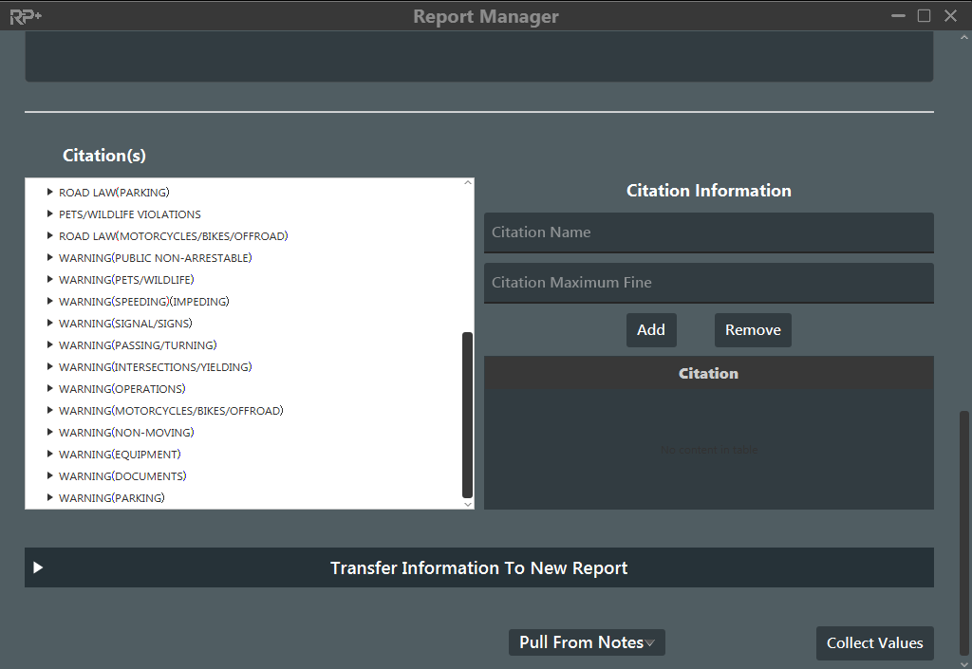Click the Remove citation button
The width and height of the screenshot is (972, 669).
pyautogui.click(x=753, y=330)
